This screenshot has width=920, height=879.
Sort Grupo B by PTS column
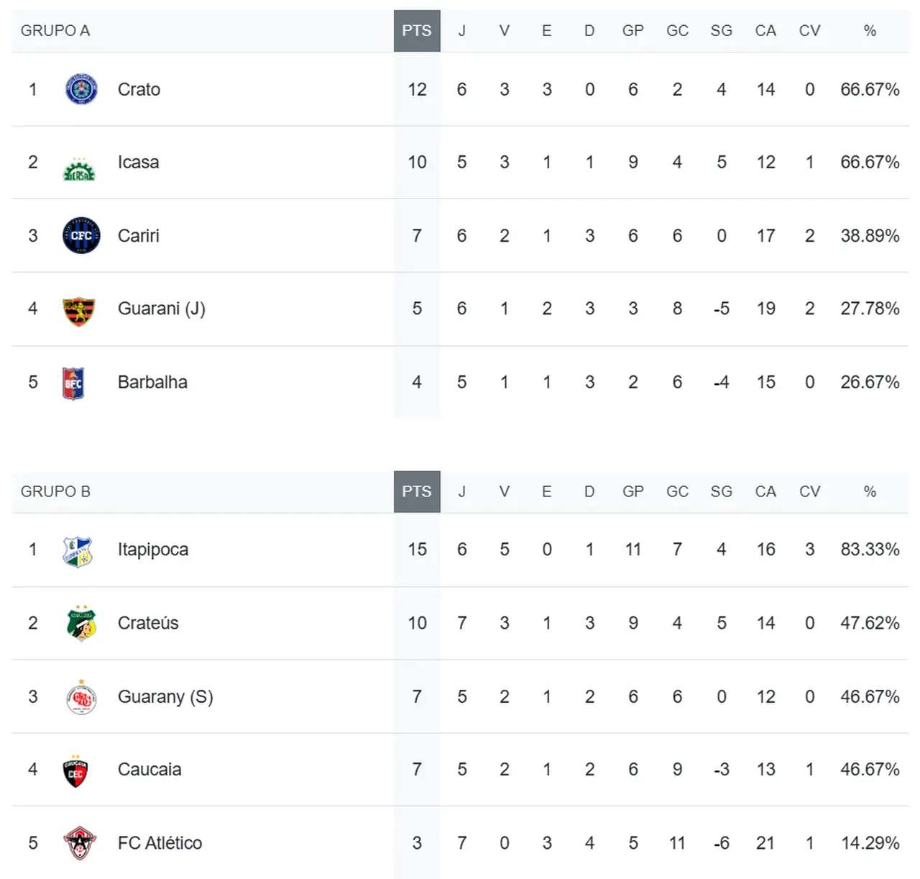417,492
